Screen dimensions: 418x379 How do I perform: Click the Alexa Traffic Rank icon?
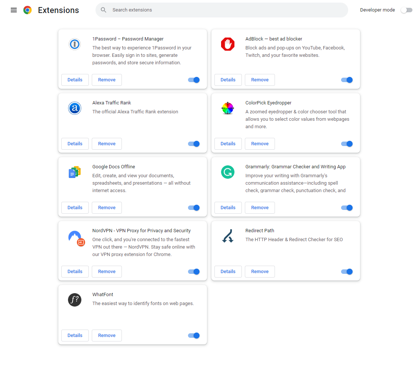75,108
